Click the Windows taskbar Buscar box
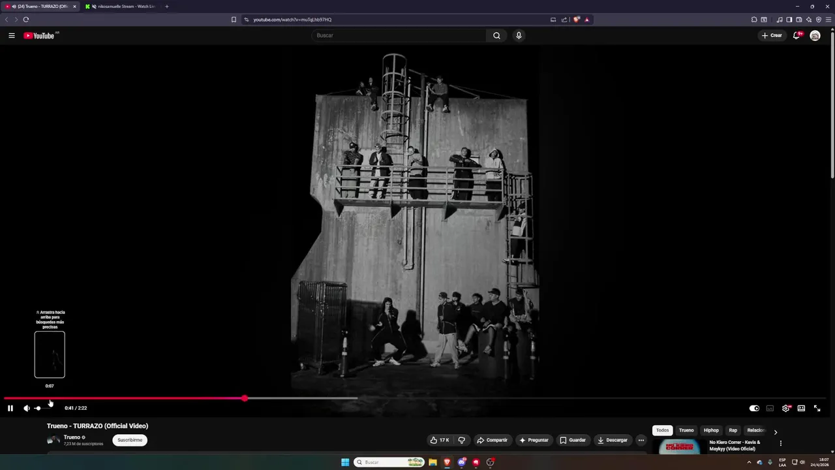This screenshot has width=835, height=470. pos(389,462)
